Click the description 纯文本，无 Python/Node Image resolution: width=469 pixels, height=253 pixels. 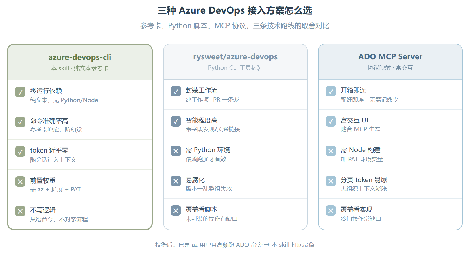coord(64,100)
